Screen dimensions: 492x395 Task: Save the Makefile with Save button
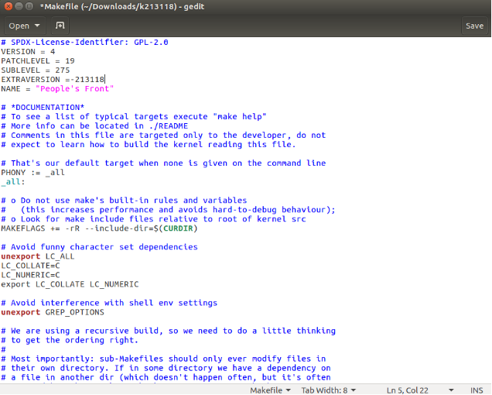[474, 26]
